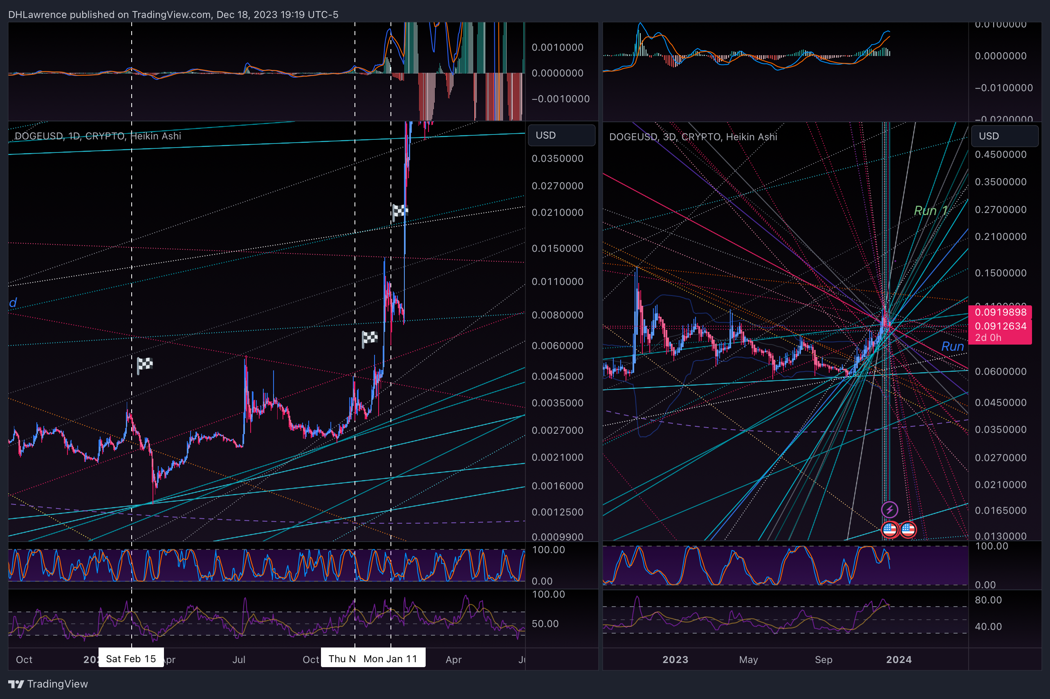The height and width of the screenshot is (699, 1050).
Task: Click the 0.0165000 price axis value
Action: (1001, 511)
